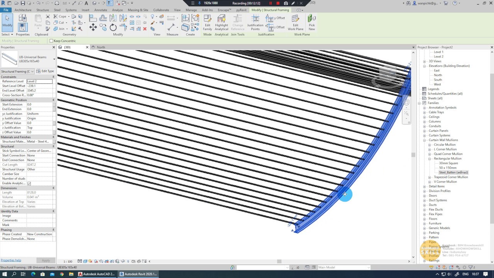Click the horizontal view scrollbar thumb
The width and height of the screenshot is (494, 278).
[x=279, y=261]
